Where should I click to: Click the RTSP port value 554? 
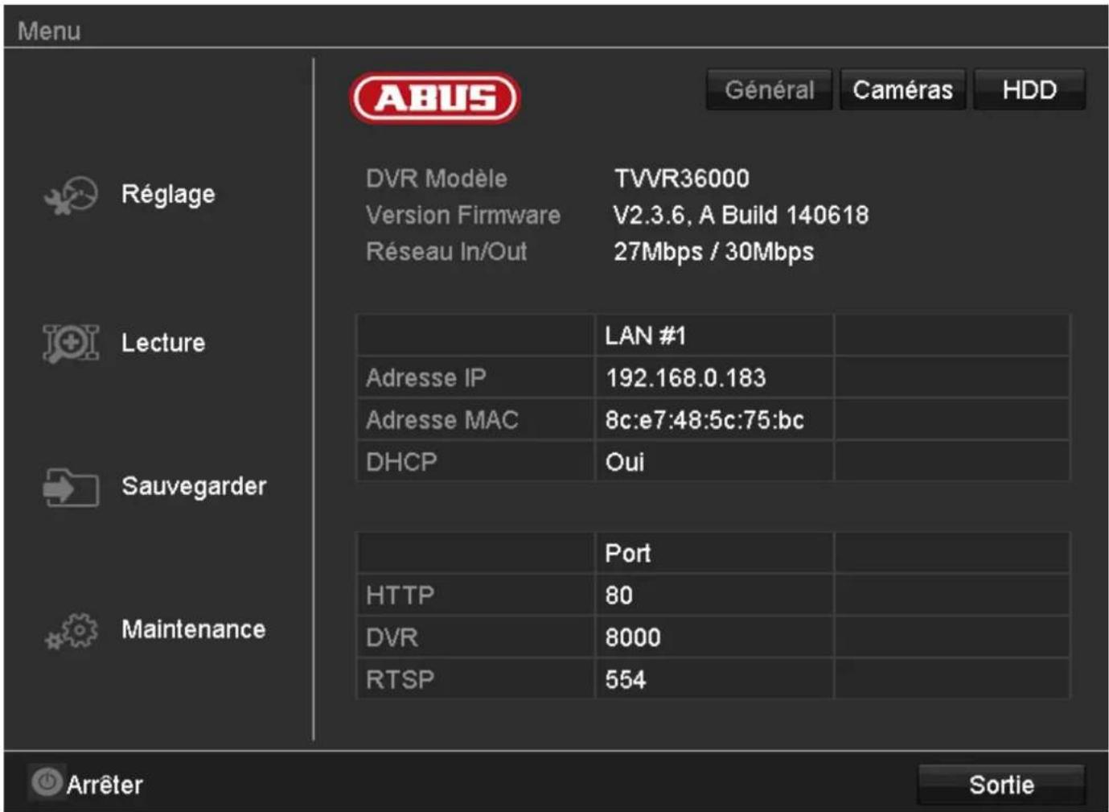(x=626, y=680)
